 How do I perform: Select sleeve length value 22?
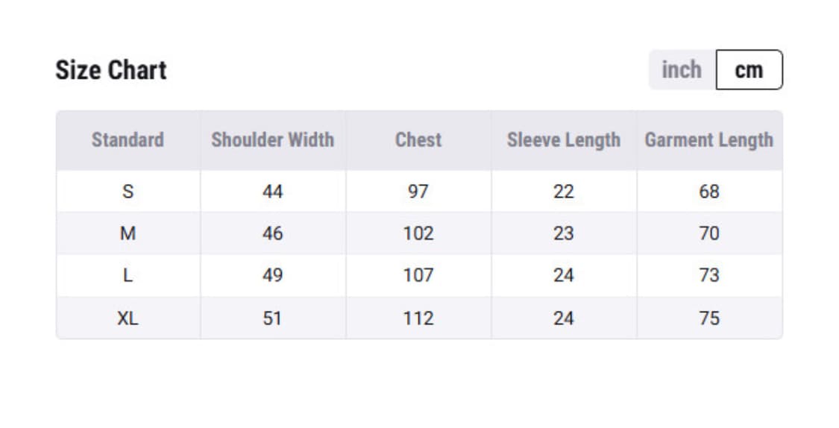(x=564, y=192)
